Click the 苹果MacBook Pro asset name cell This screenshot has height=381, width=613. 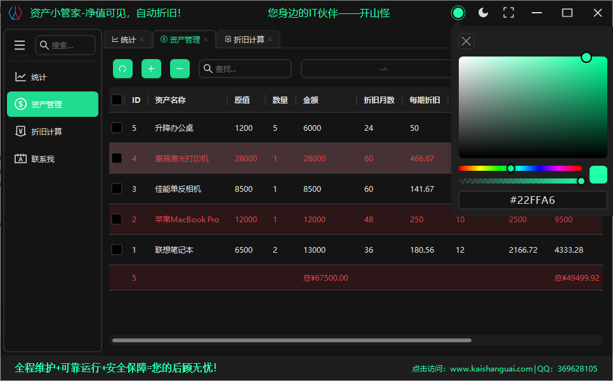click(187, 220)
